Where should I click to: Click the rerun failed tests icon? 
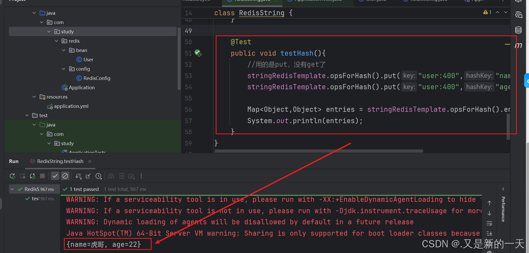click(x=23, y=176)
